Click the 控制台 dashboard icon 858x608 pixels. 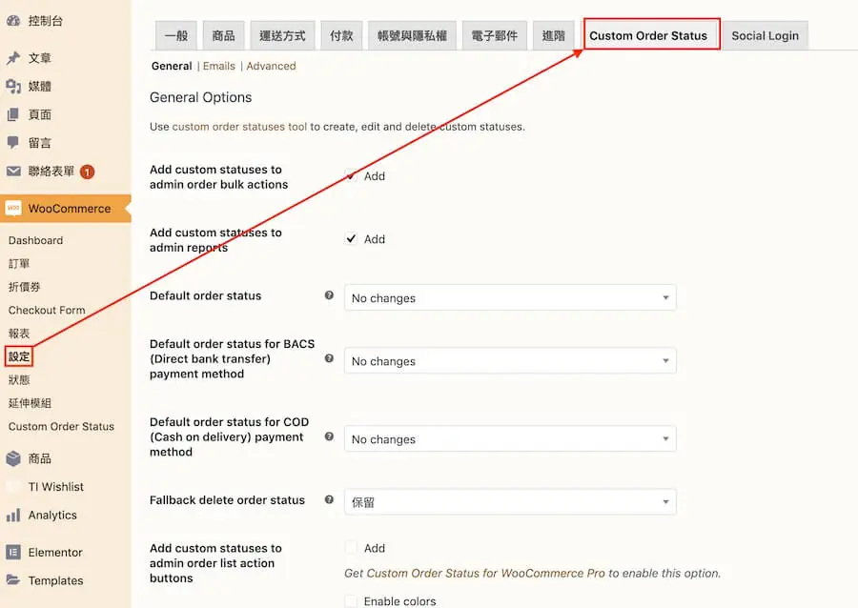(13, 21)
